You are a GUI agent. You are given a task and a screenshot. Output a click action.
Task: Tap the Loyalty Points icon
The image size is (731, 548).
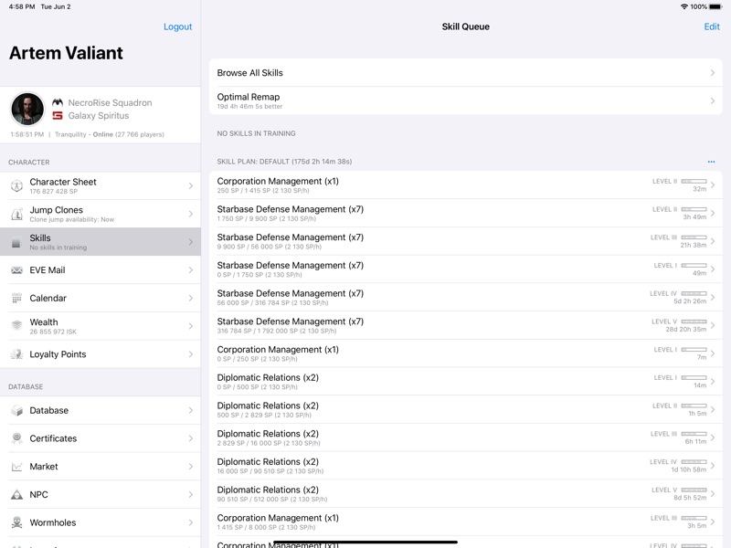[x=16, y=354]
